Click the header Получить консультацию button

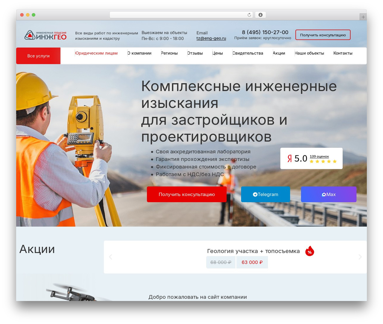323,35
